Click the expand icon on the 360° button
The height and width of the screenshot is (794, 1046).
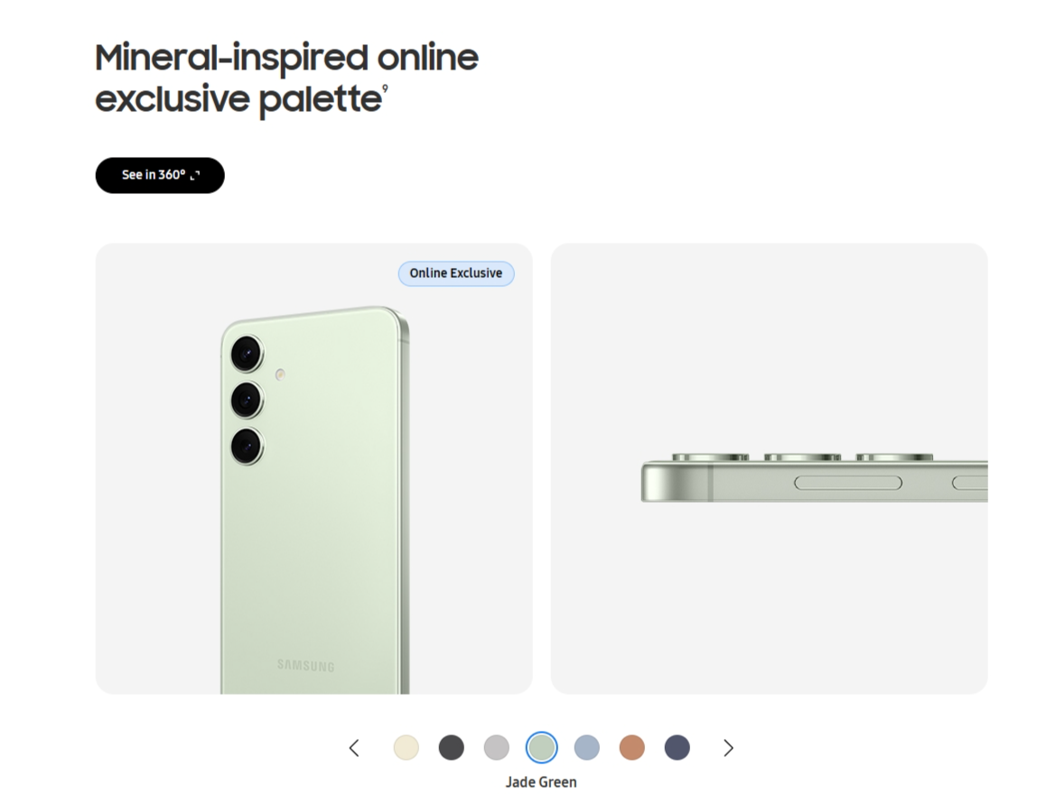195,175
